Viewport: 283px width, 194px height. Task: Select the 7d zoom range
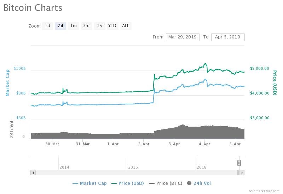click(x=60, y=26)
